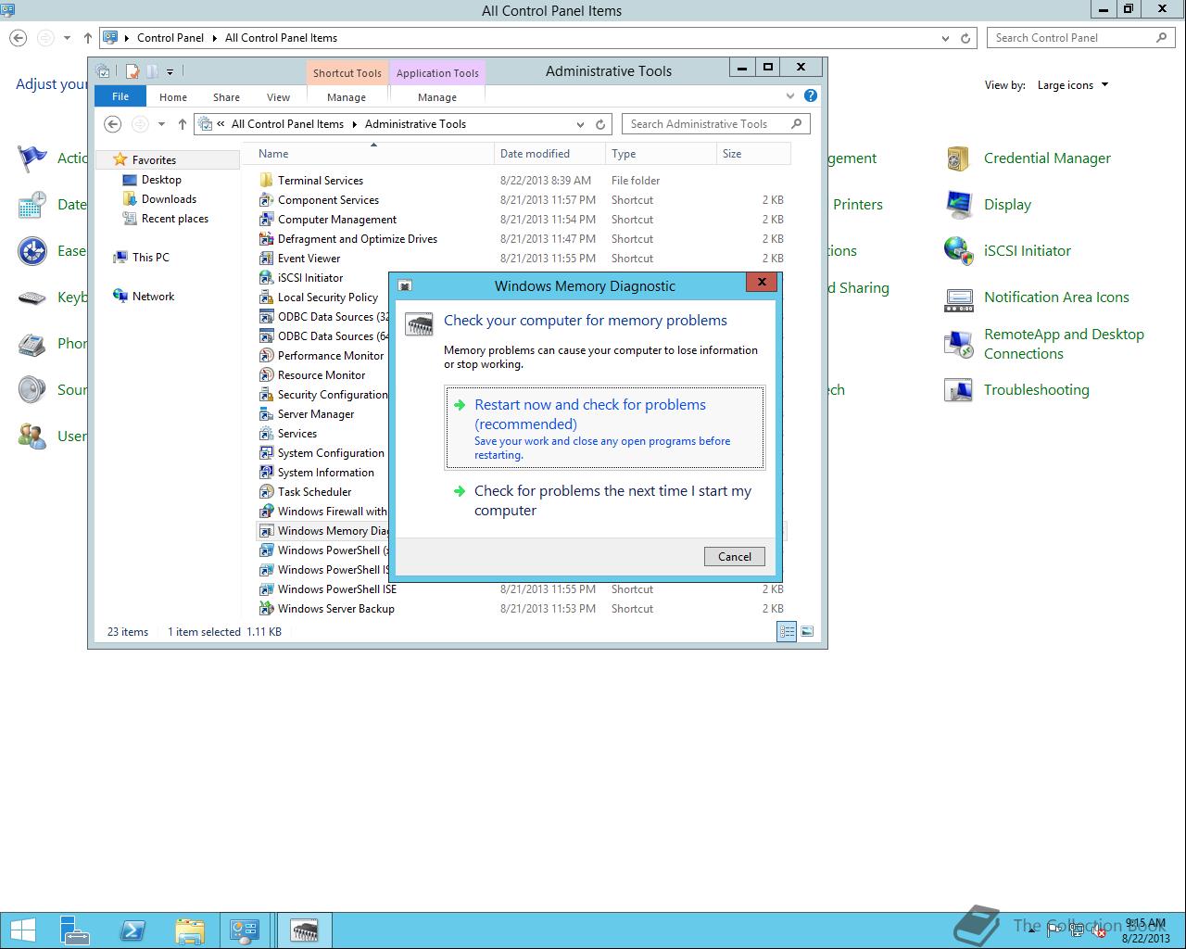1186x949 pixels.
Task: Open the Terminal Services folder icon
Action: coord(266,181)
